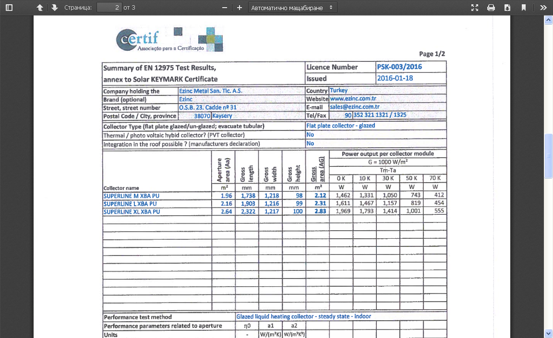Download the PDF file

[x=507, y=8]
